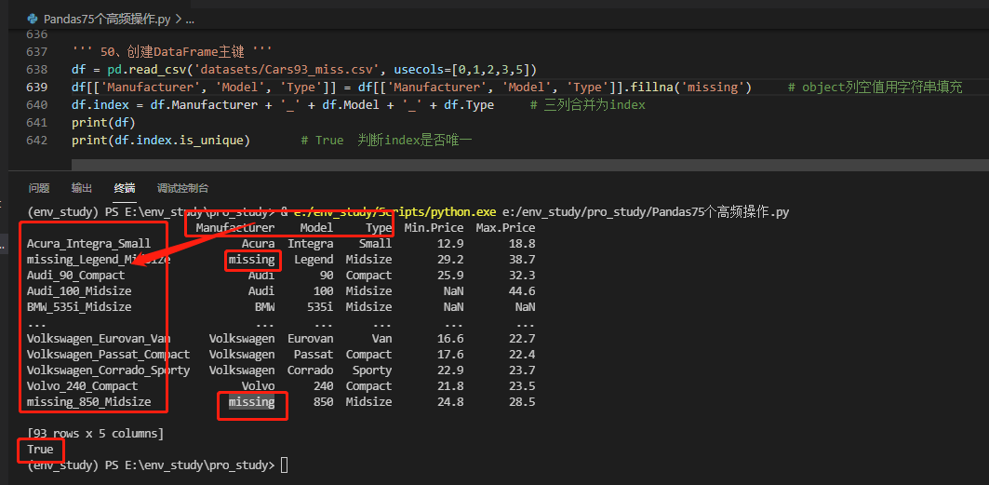The width and height of the screenshot is (989, 485).
Task: Click the 535i value in the Model column
Action: click(x=320, y=307)
